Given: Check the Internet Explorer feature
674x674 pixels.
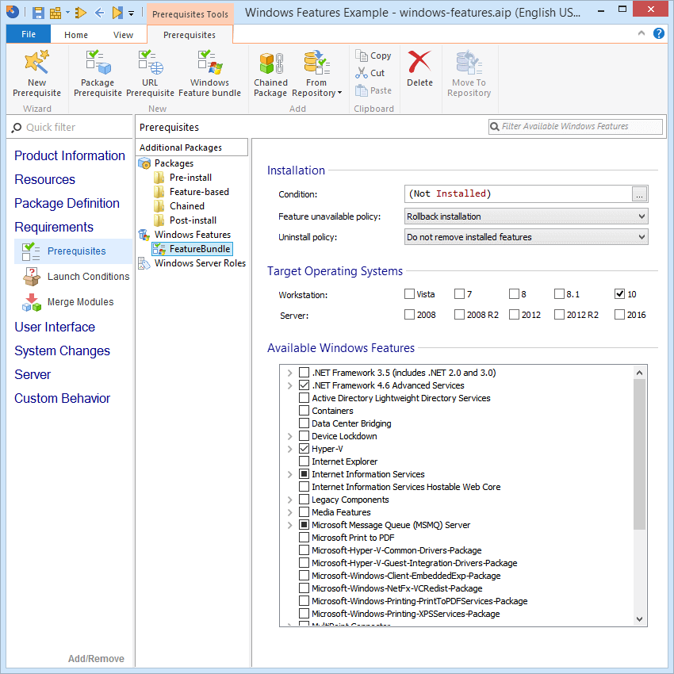Looking at the screenshot, I should point(303,461).
